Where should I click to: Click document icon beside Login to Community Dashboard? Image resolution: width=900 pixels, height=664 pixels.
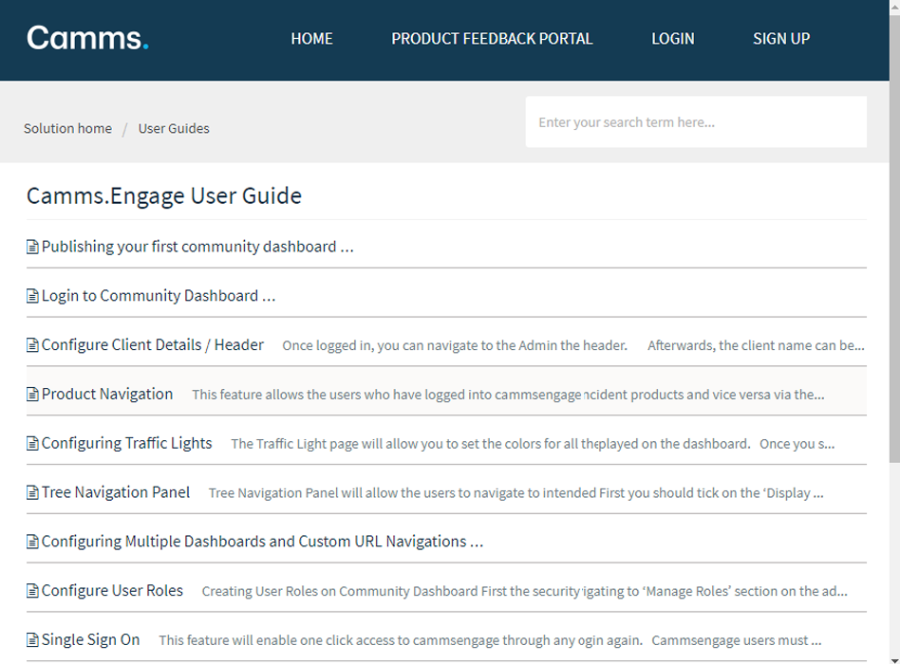coord(32,296)
